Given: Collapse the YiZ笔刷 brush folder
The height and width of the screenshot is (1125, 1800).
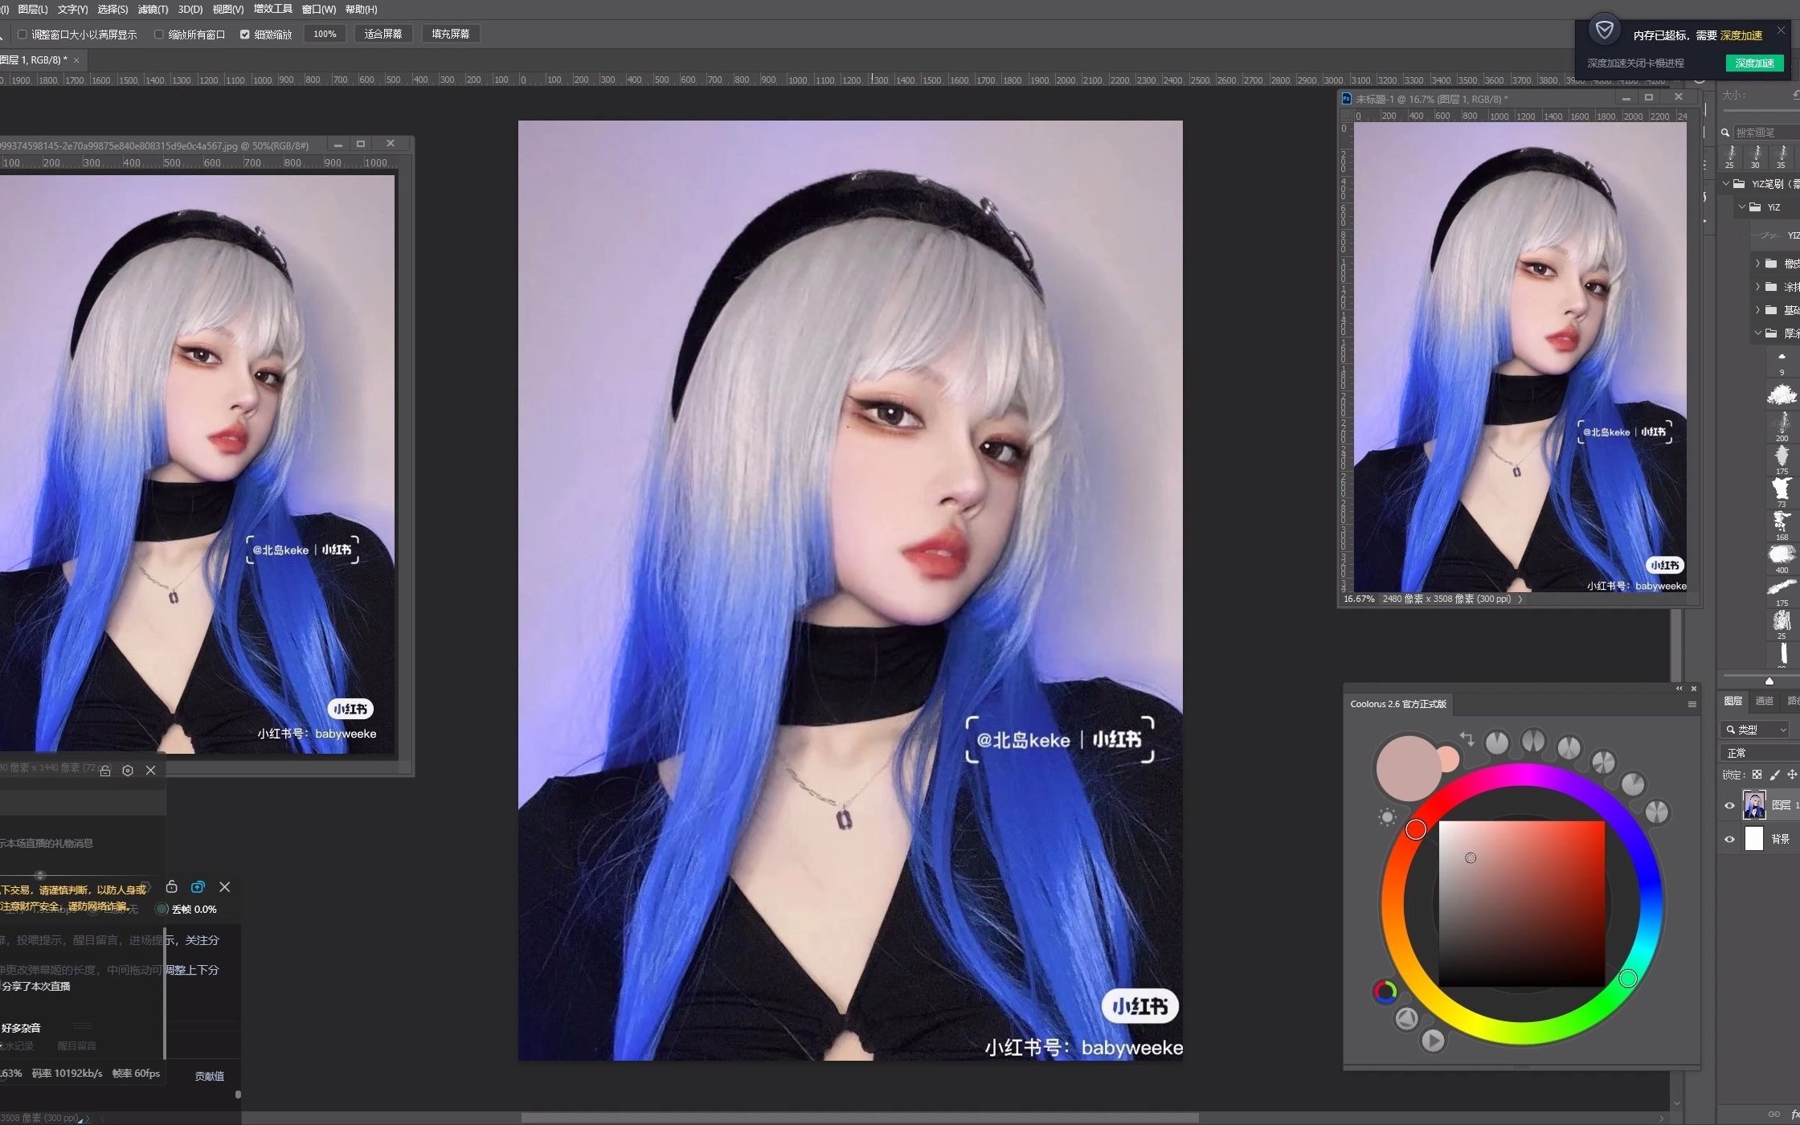Looking at the screenshot, I should [x=1725, y=183].
